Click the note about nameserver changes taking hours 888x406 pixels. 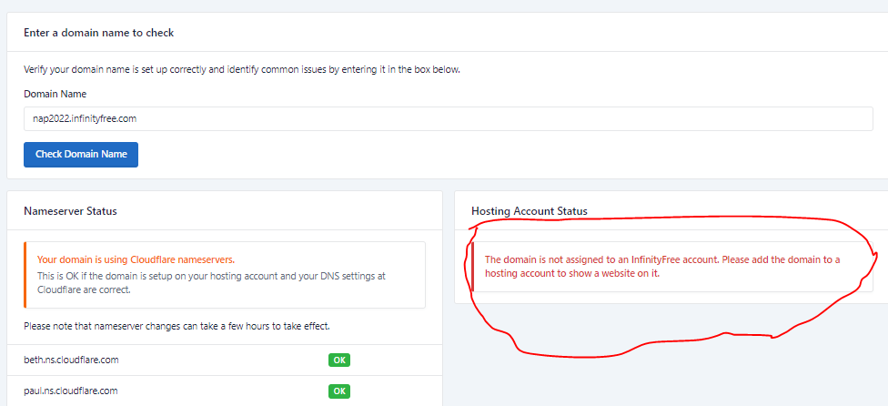click(x=176, y=326)
